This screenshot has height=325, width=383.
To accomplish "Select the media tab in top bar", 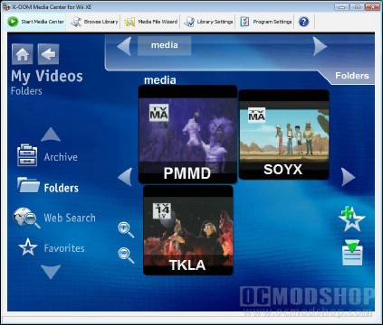I will (x=164, y=46).
